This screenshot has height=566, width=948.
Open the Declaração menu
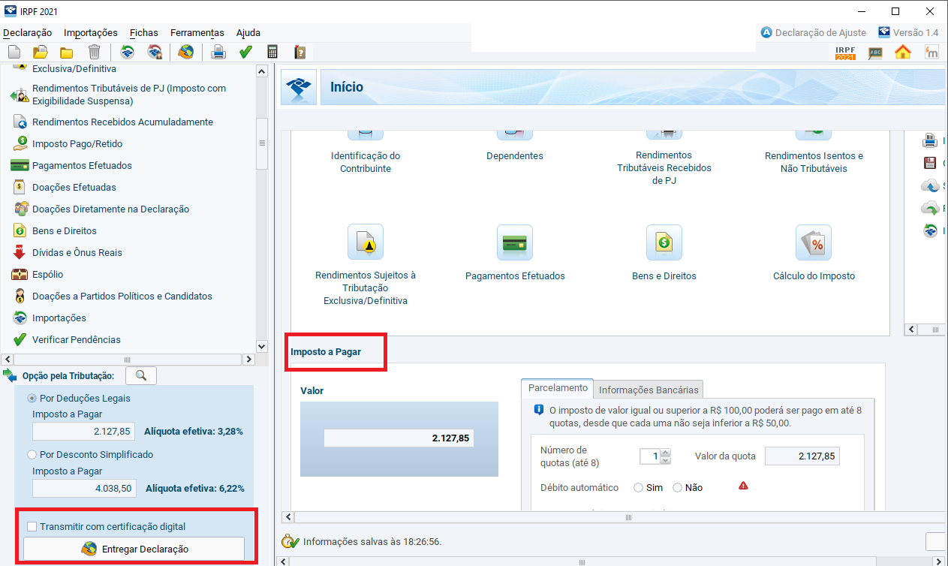click(28, 32)
